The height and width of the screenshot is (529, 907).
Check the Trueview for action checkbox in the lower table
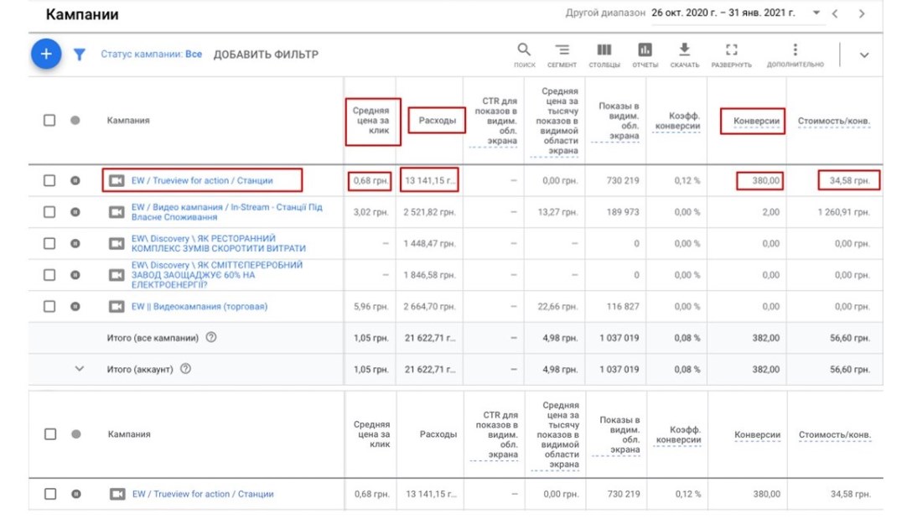[x=50, y=494]
